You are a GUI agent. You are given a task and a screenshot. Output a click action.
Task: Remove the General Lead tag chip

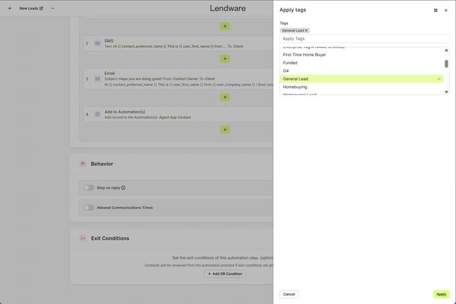point(307,31)
